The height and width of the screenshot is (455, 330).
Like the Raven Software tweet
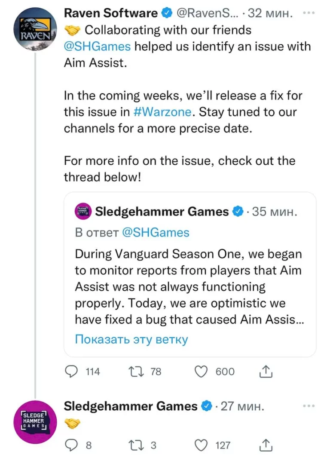202,371
